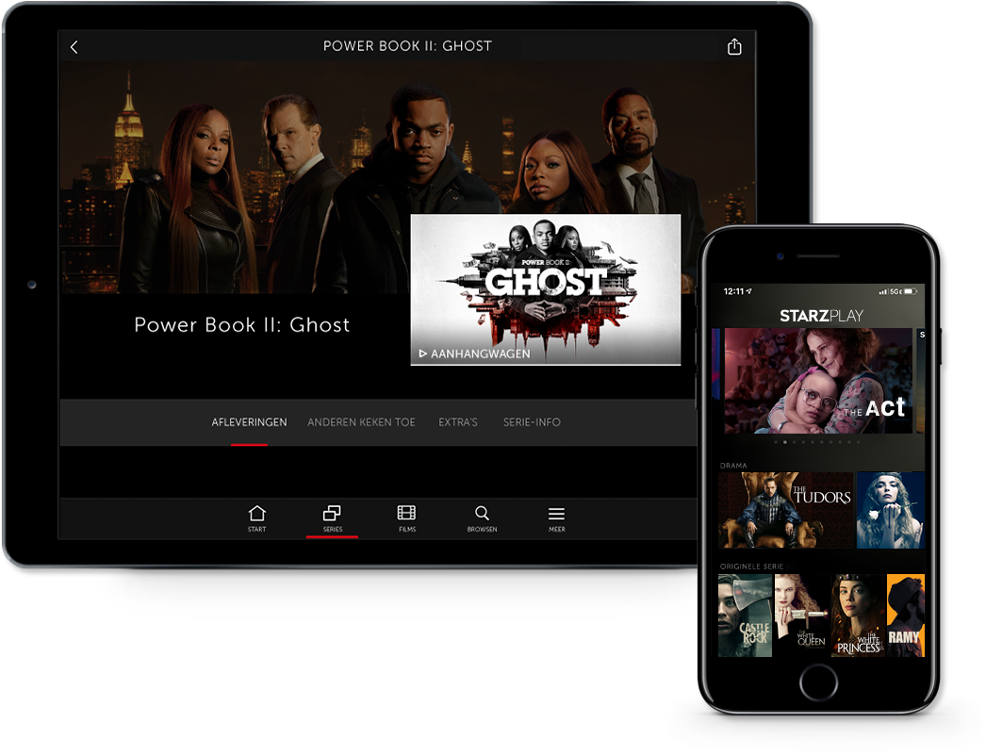The width and height of the screenshot is (986, 756).
Task: Tap the share icon on tablet header
Action: point(734,47)
